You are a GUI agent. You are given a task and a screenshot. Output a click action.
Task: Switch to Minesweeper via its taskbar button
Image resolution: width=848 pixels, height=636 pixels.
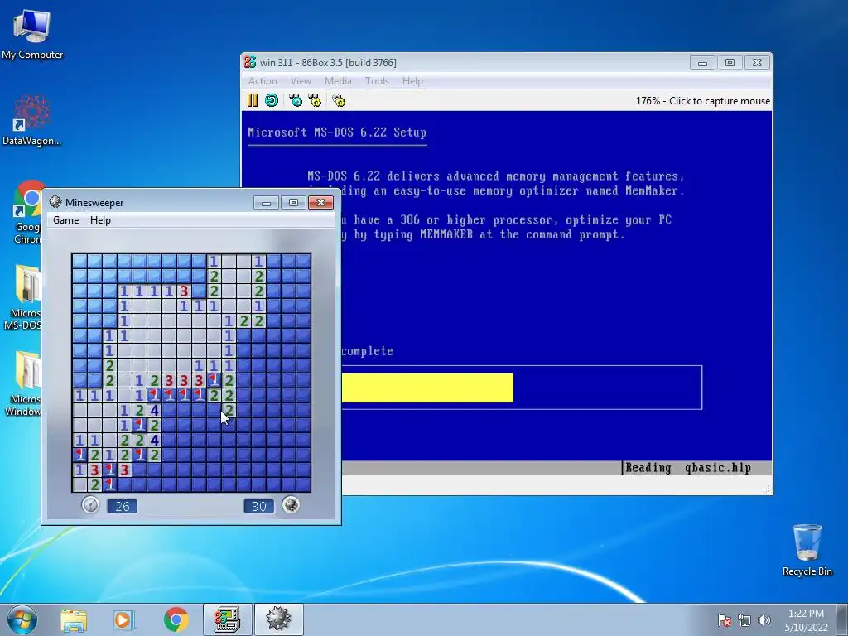278,619
